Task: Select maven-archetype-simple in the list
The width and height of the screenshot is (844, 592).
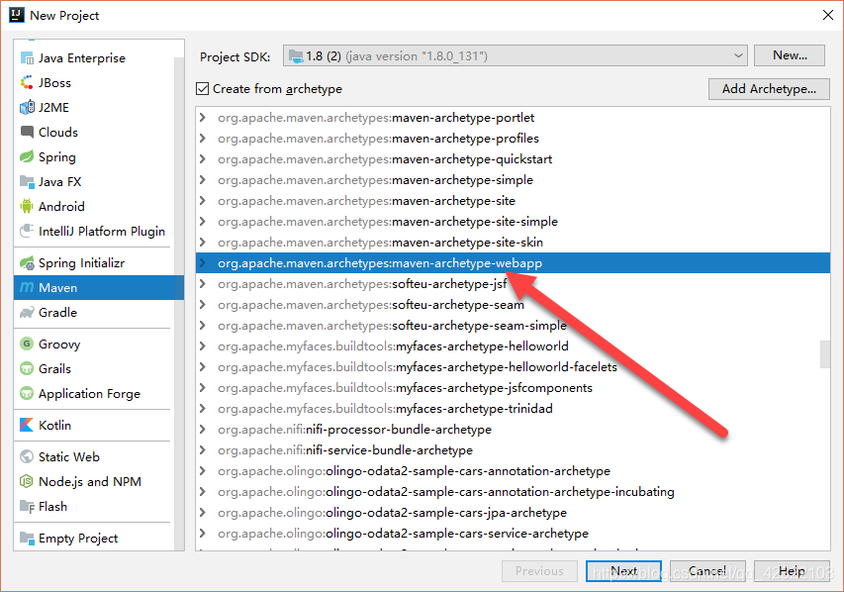Action: (x=513, y=180)
